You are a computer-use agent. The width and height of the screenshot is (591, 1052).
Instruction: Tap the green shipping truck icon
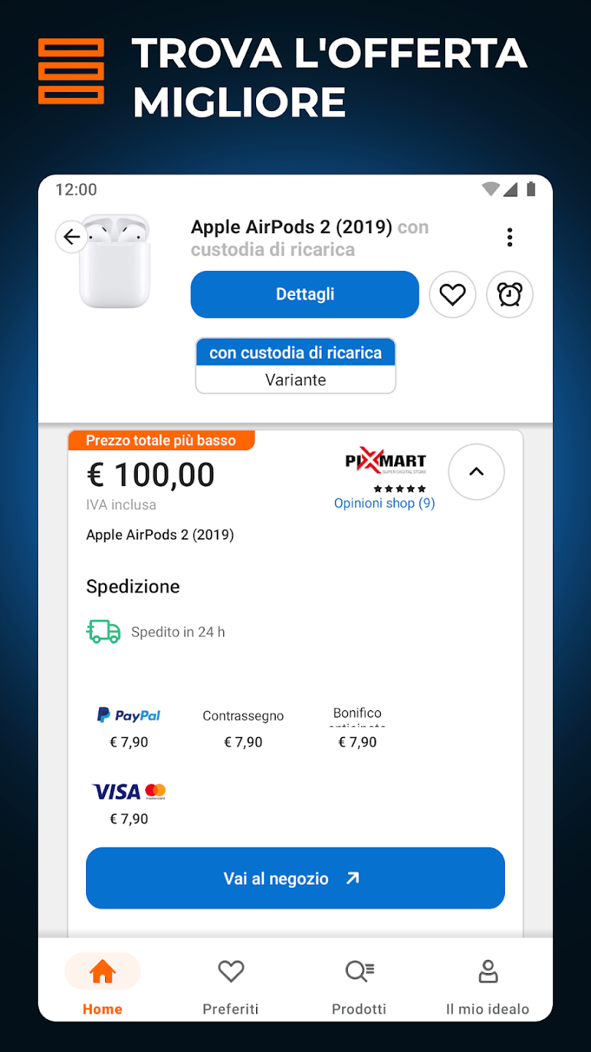pyautogui.click(x=104, y=631)
